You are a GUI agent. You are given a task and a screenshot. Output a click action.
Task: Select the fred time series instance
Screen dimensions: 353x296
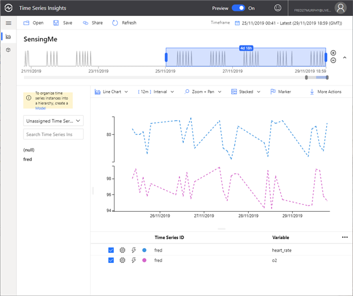(x=28, y=159)
